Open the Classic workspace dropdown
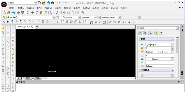The image size is (185, 95). tap(36, 3)
